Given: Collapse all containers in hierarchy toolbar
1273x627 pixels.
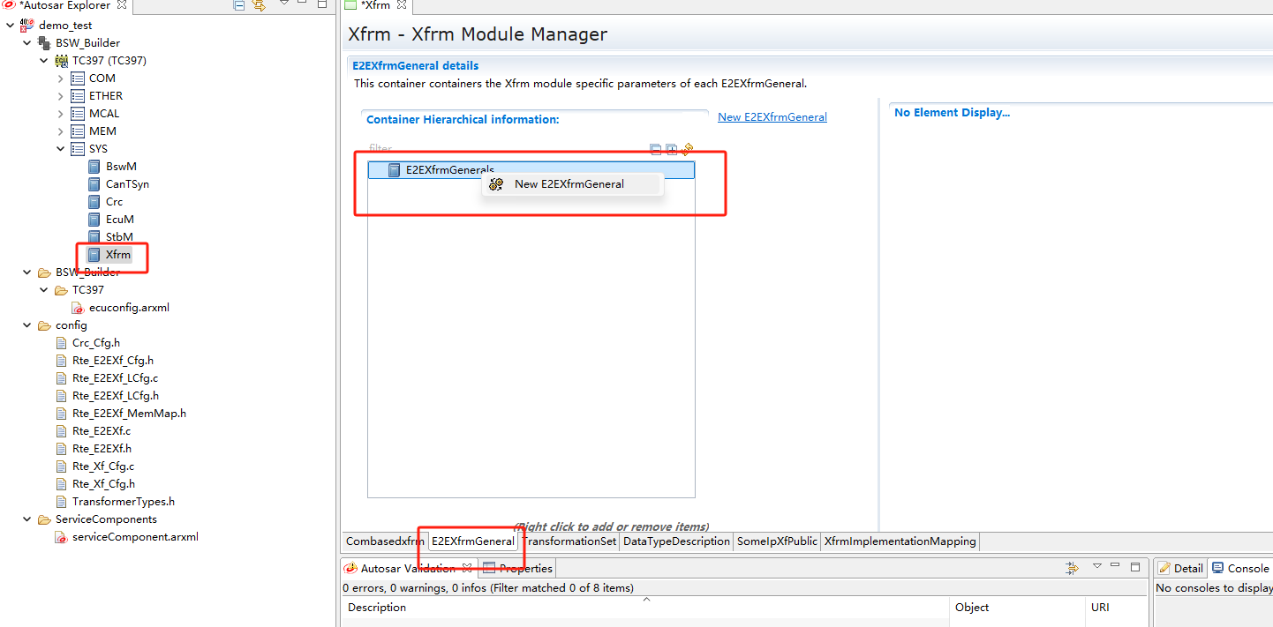Looking at the screenshot, I should [x=655, y=150].
